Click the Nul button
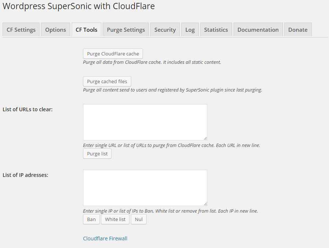Image resolution: width=329 pixels, height=248 pixels. pos(139,219)
